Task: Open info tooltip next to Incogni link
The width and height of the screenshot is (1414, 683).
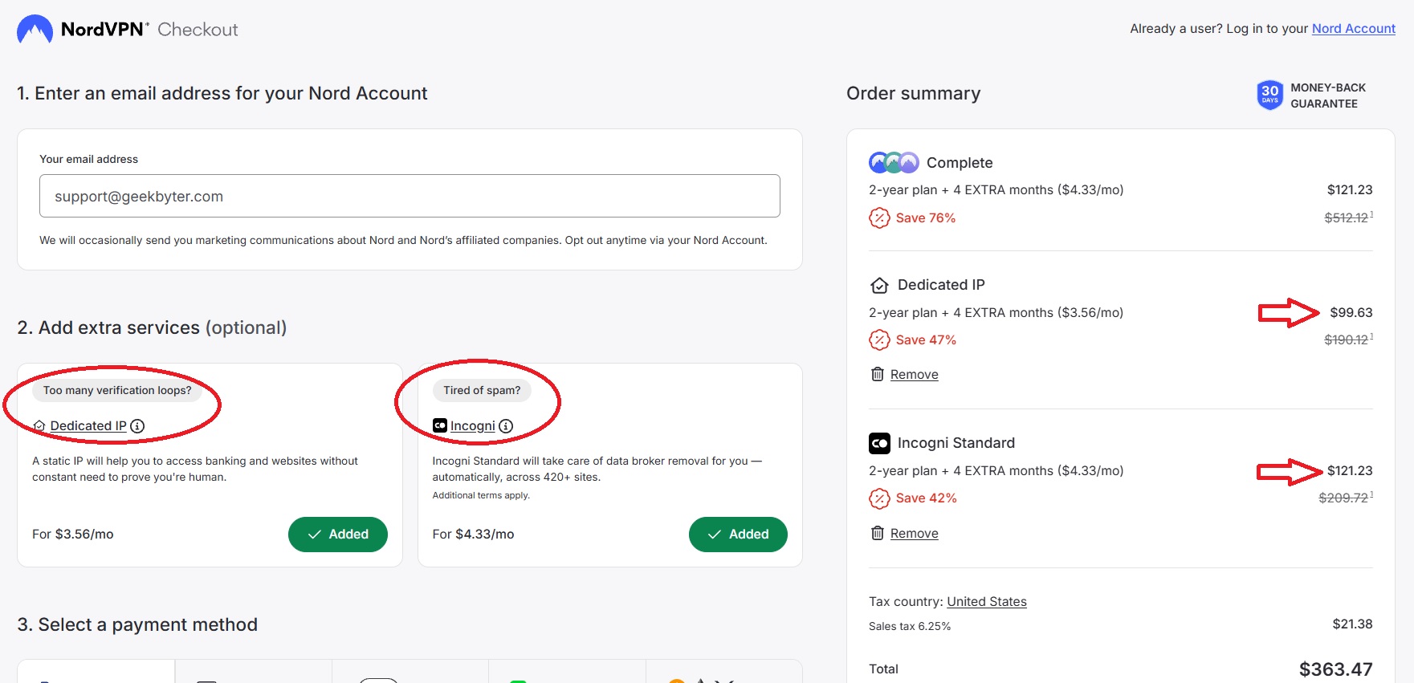Action: 506,426
